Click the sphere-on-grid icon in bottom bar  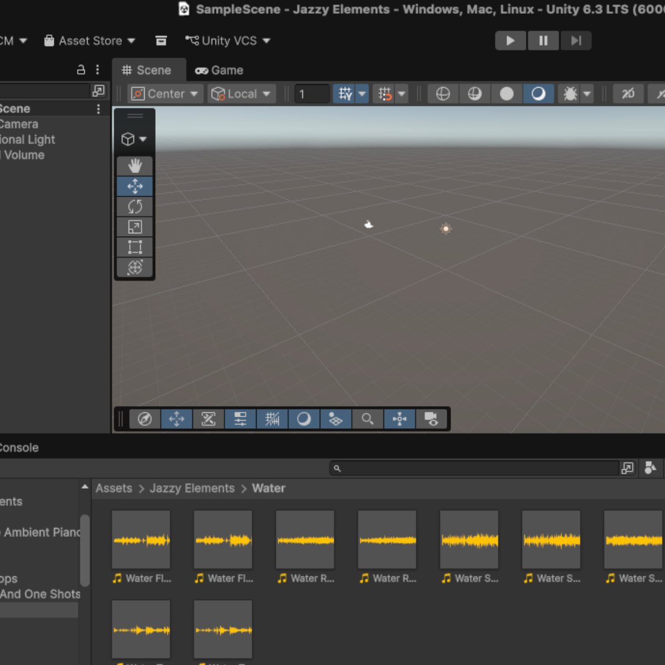[335, 419]
